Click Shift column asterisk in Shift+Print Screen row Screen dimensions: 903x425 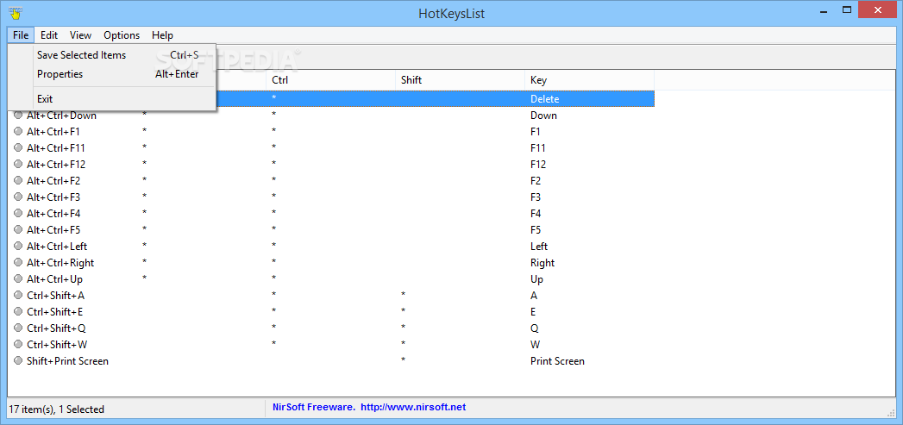tap(404, 360)
